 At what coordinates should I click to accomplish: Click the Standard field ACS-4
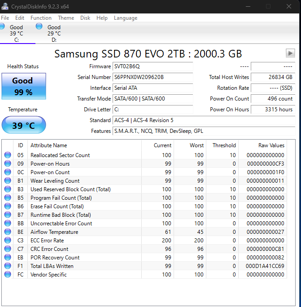pyautogui.click(x=204, y=120)
